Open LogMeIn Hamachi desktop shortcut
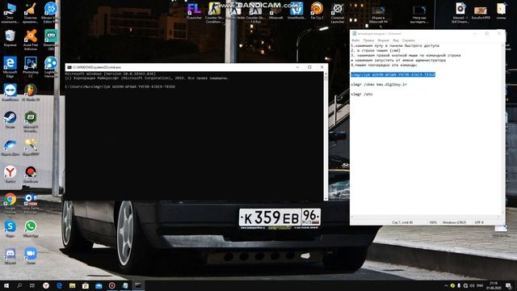Screen dimensions: 517x291 [x=51, y=67]
